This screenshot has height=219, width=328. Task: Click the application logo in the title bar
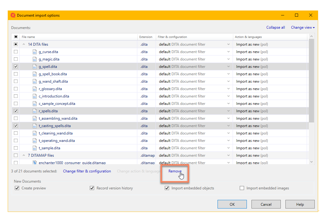point(13,15)
